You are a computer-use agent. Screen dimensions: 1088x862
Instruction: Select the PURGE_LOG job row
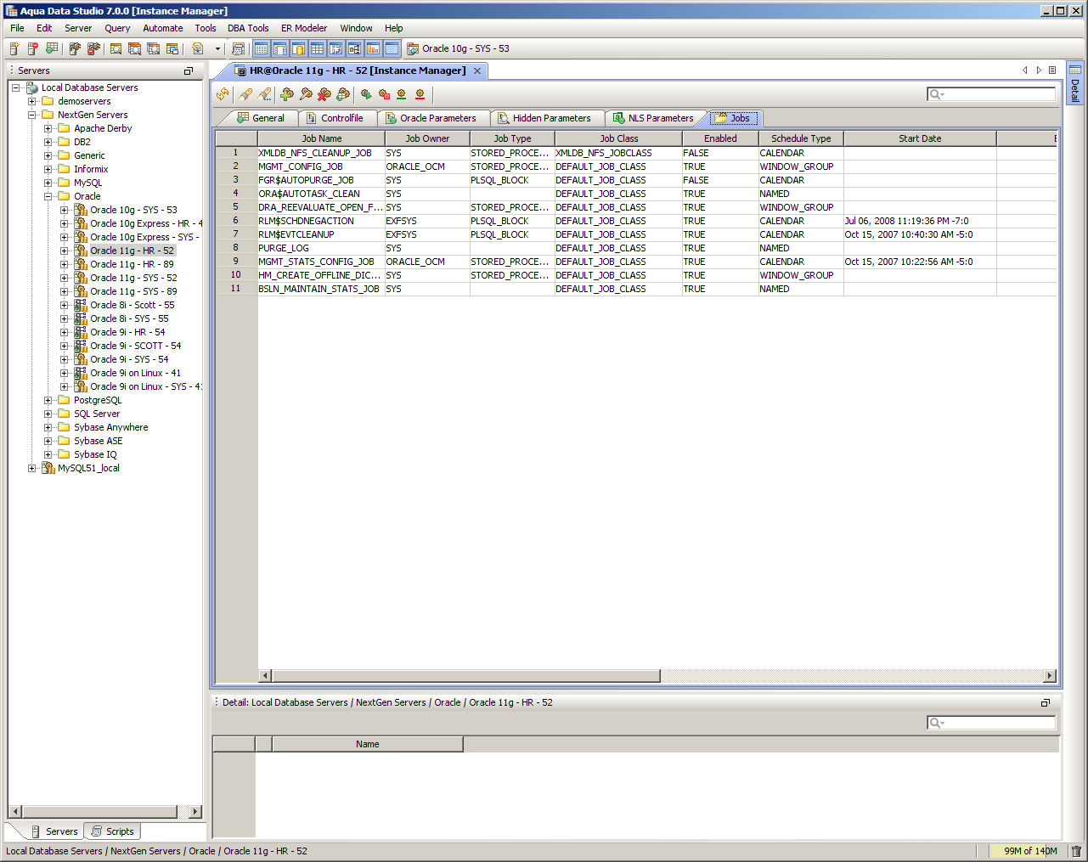point(635,248)
